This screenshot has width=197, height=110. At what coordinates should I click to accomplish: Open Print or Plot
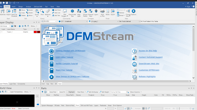pyautogui.click(x=102, y=13)
